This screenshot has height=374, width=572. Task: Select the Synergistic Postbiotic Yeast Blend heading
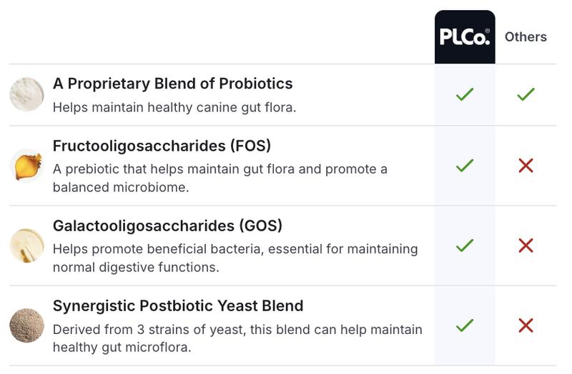click(x=178, y=306)
